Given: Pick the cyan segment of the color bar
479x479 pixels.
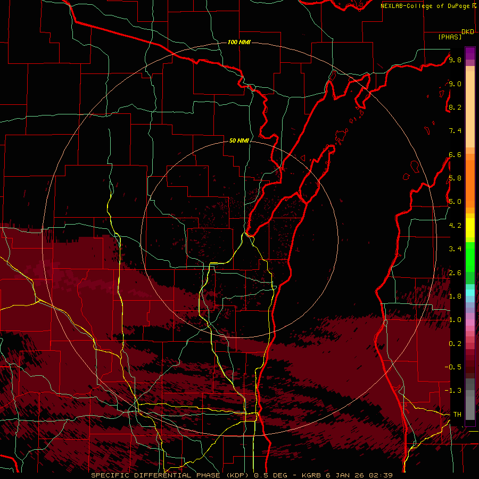Looking at the screenshot, I should pyautogui.click(x=470, y=293).
